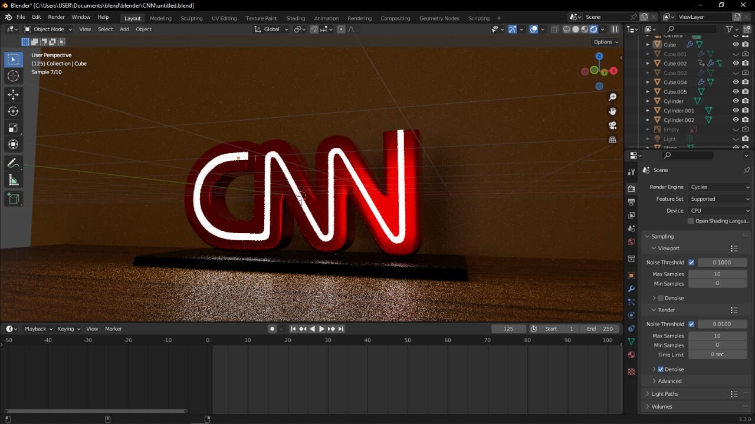Open the Render Engine dropdown showing Cycles
Image resolution: width=755 pixels, height=424 pixels.
click(719, 187)
